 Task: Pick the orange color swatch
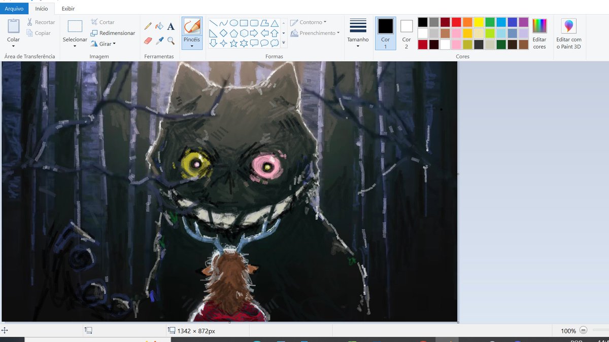tap(467, 22)
